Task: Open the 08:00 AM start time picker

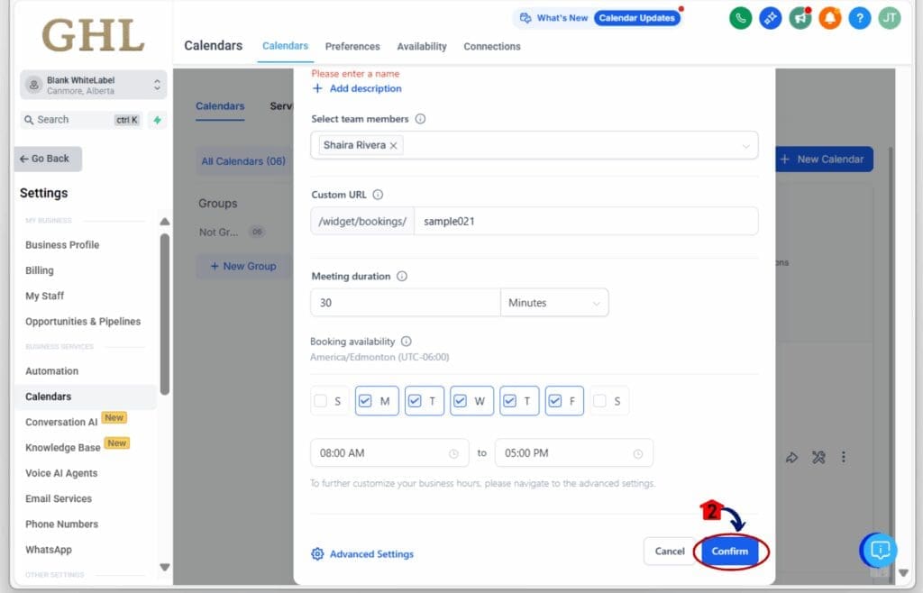Action: 389,453
